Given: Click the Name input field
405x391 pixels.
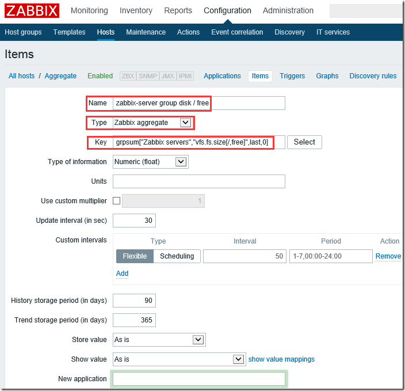Looking at the screenshot, I should tap(199, 103).
